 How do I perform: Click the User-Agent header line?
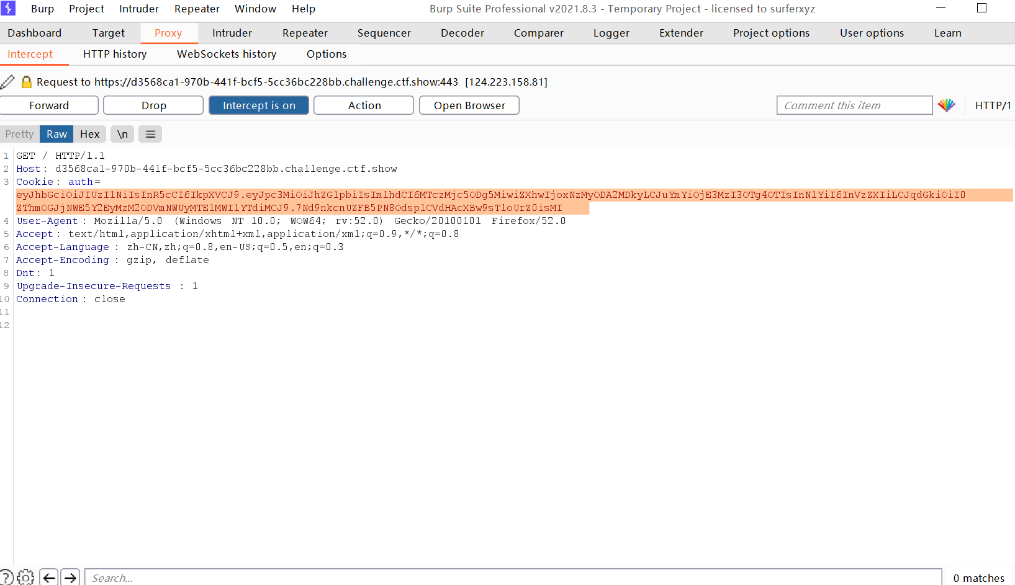click(x=291, y=221)
